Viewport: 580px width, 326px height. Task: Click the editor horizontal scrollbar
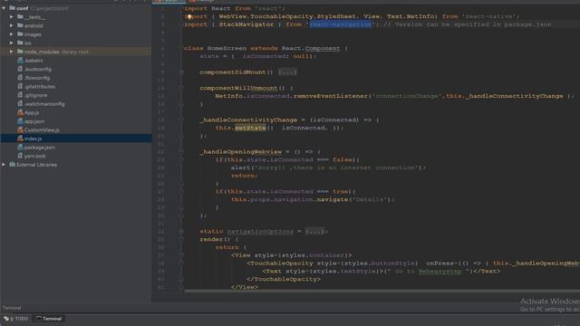[382, 292]
